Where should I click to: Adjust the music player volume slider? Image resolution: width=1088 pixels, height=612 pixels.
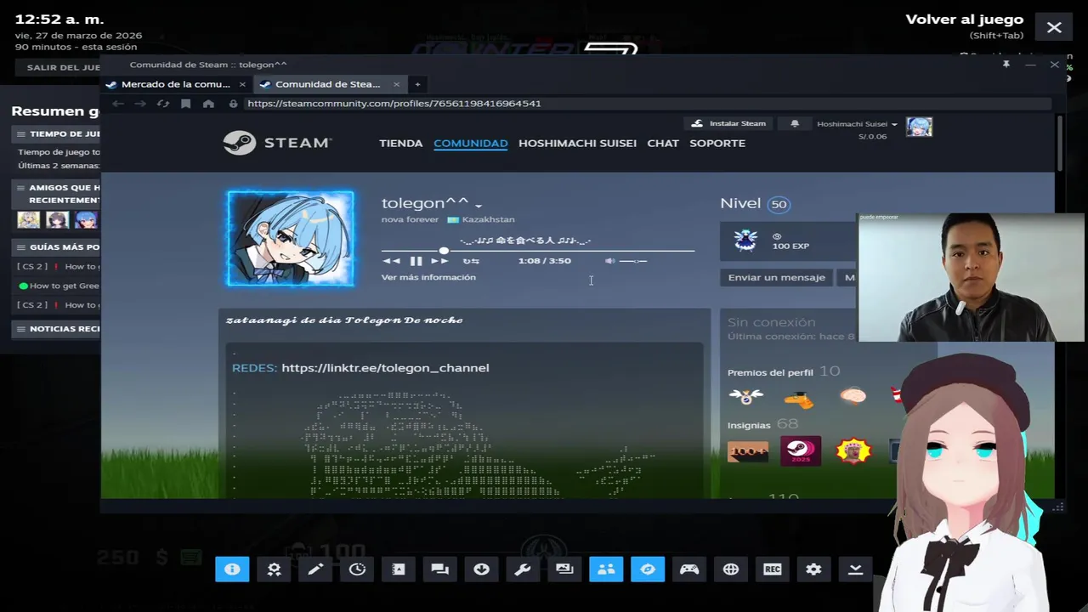coord(633,261)
